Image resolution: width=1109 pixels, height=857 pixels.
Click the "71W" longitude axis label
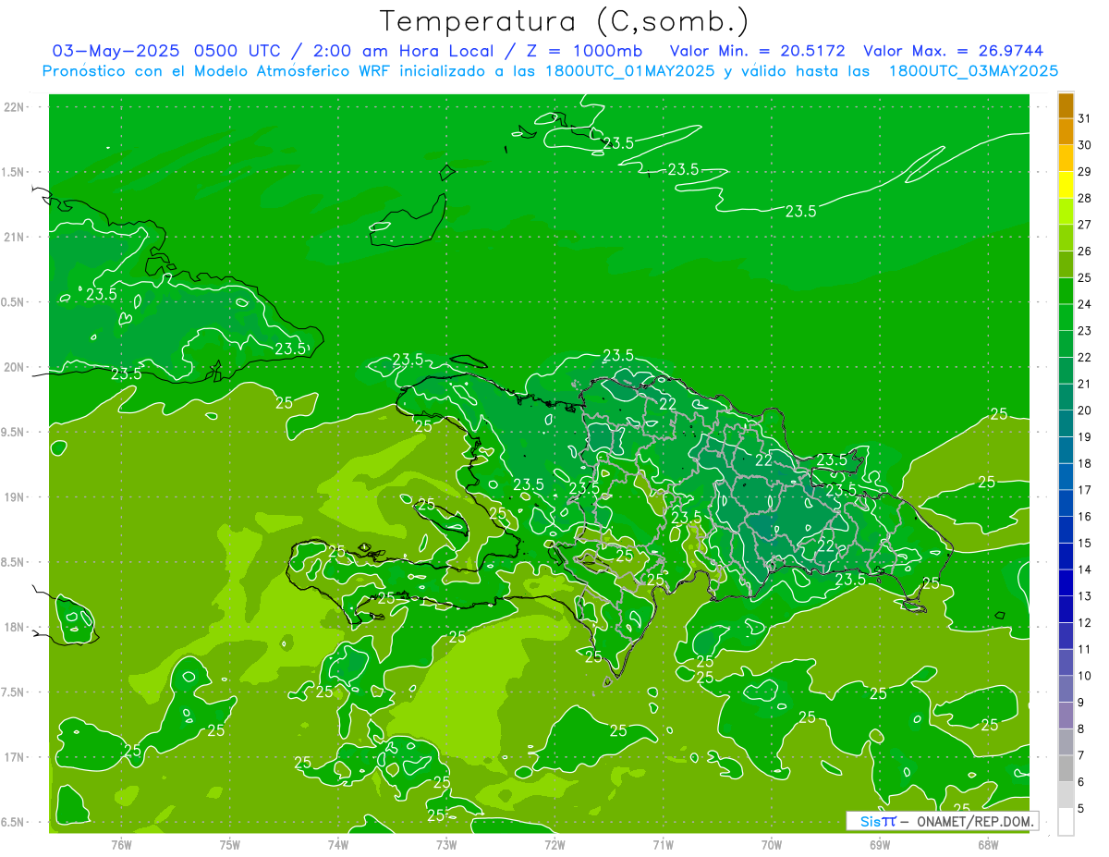tap(663, 844)
